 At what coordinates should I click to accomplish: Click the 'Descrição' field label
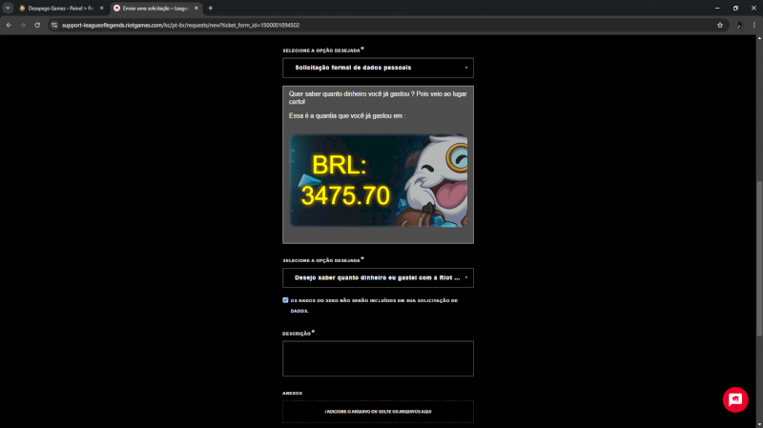click(x=297, y=335)
